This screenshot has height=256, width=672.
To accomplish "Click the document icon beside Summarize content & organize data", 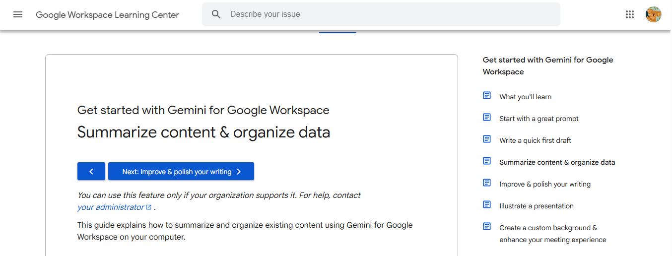I will click(x=487, y=161).
